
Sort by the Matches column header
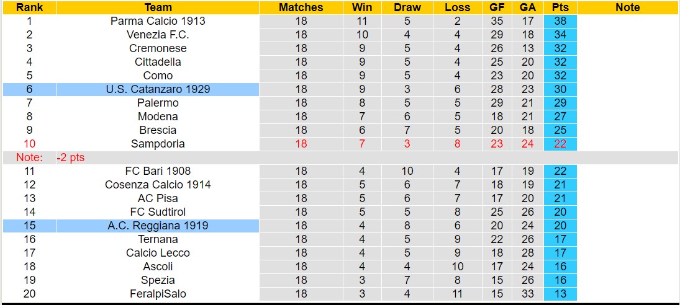click(x=301, y=7)
